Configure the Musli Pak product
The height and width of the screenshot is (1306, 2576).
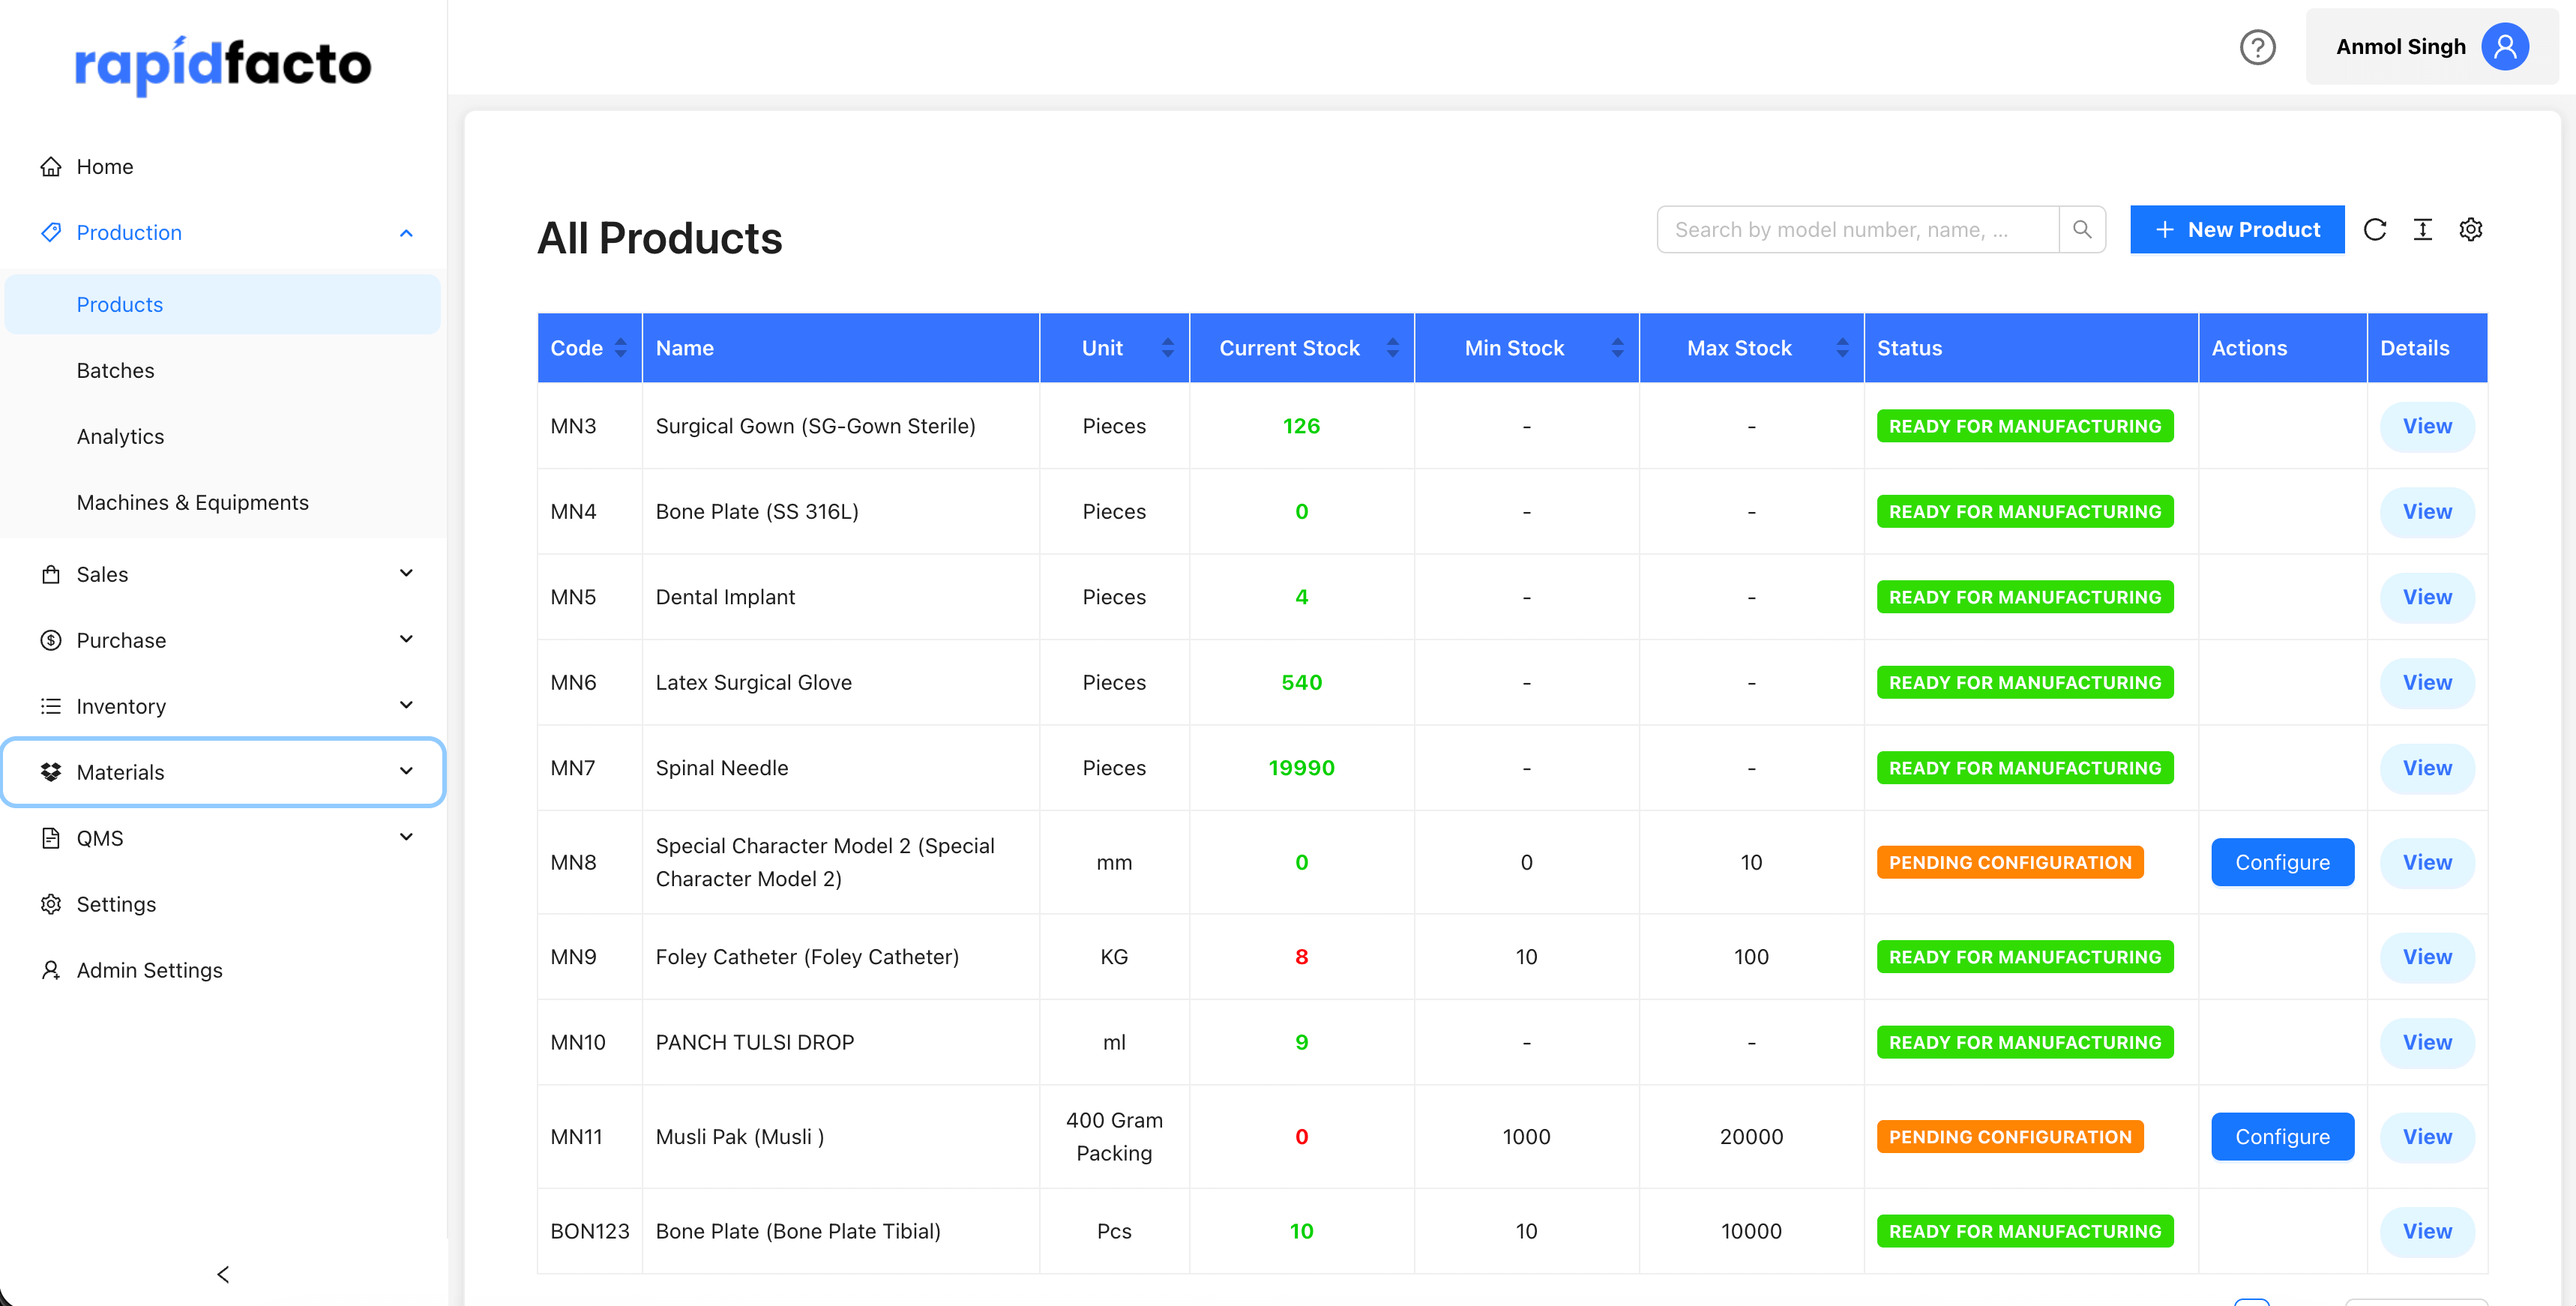click(x=2283, y=1136)
